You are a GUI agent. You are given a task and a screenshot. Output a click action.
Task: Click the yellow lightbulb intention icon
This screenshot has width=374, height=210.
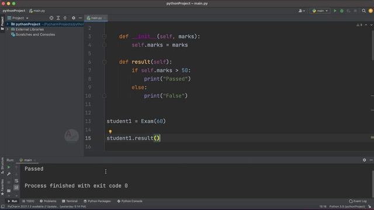tap(110, 131)
